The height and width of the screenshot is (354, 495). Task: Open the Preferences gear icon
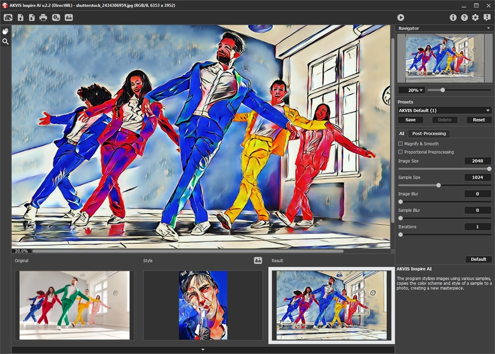[476, 18]
